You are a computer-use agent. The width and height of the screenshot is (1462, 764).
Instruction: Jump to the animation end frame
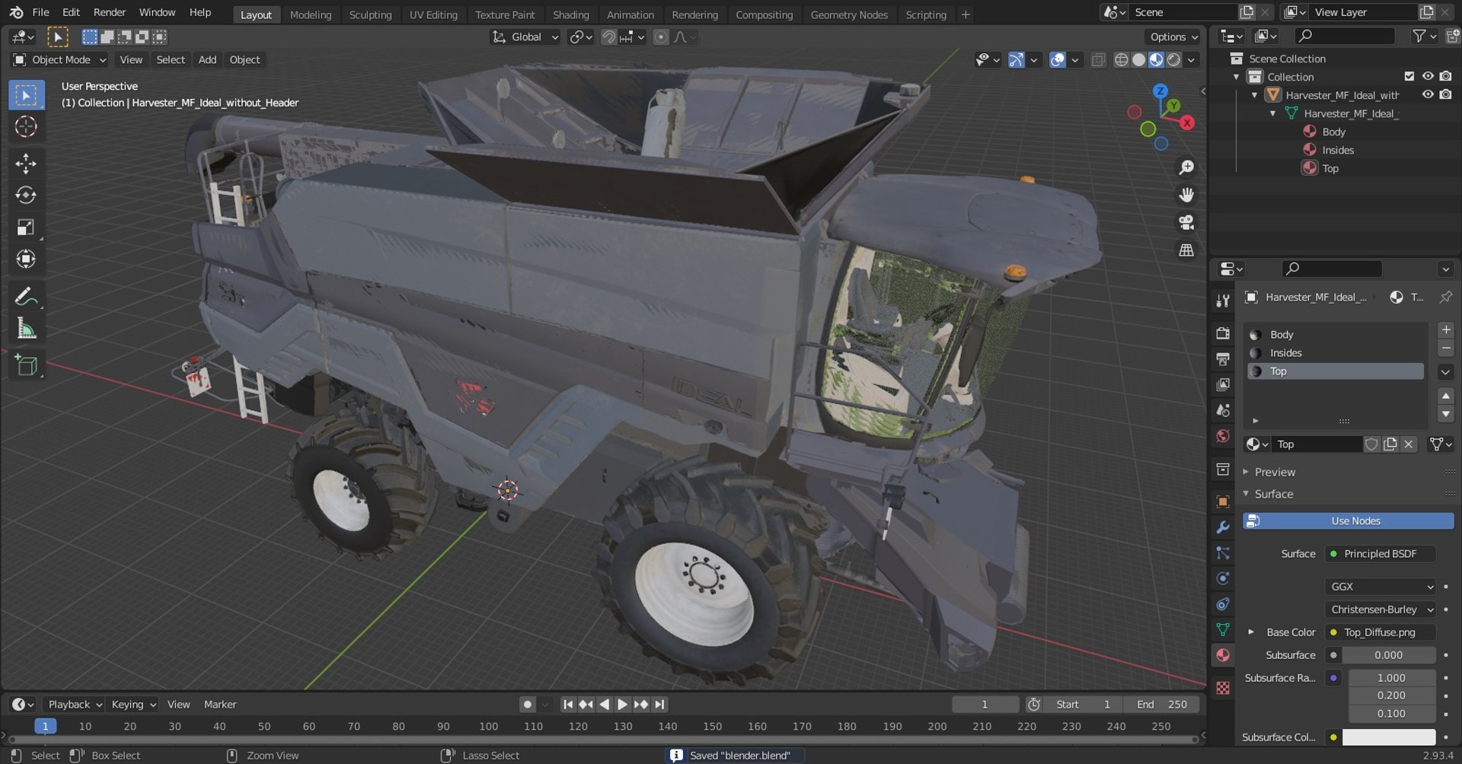tap(659, 704)
